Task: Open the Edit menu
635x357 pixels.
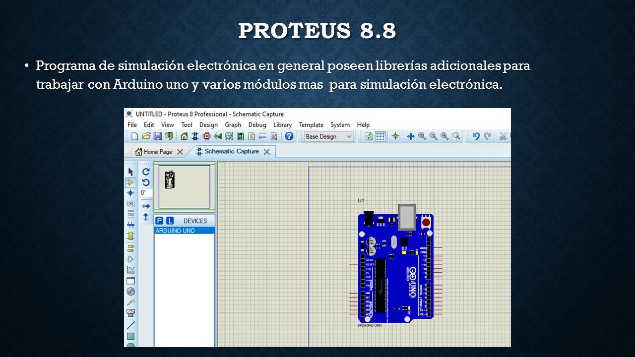Action: 149,125
